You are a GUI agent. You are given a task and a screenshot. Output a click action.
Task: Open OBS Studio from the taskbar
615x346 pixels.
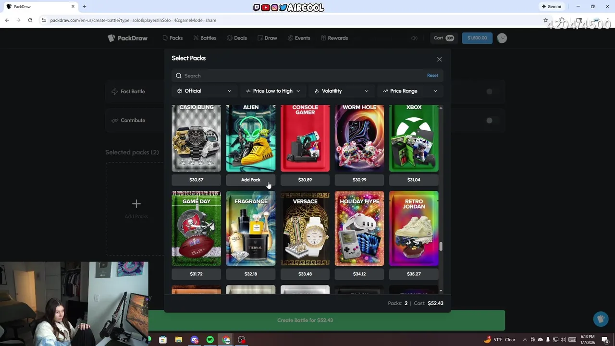242,340
